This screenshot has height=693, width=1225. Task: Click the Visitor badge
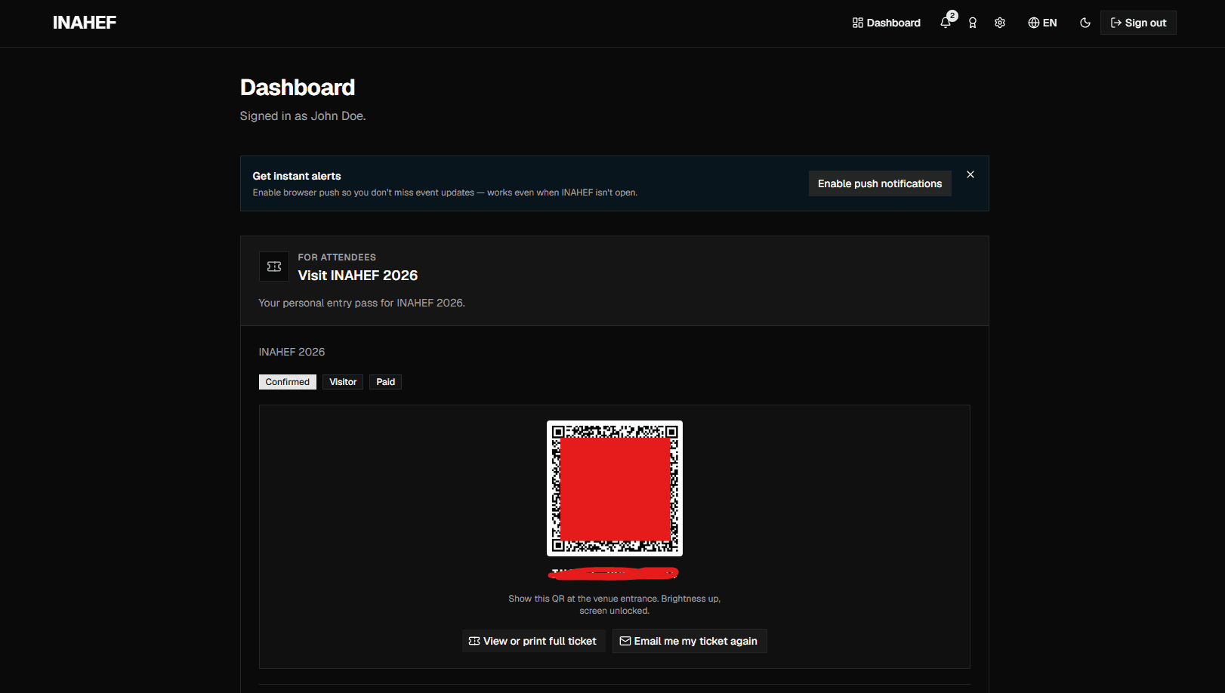click(343, 382)
